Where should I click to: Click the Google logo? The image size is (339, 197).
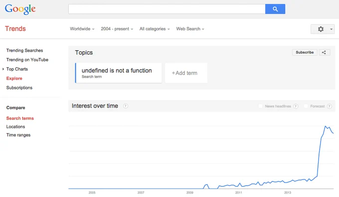tap(20, 9)
